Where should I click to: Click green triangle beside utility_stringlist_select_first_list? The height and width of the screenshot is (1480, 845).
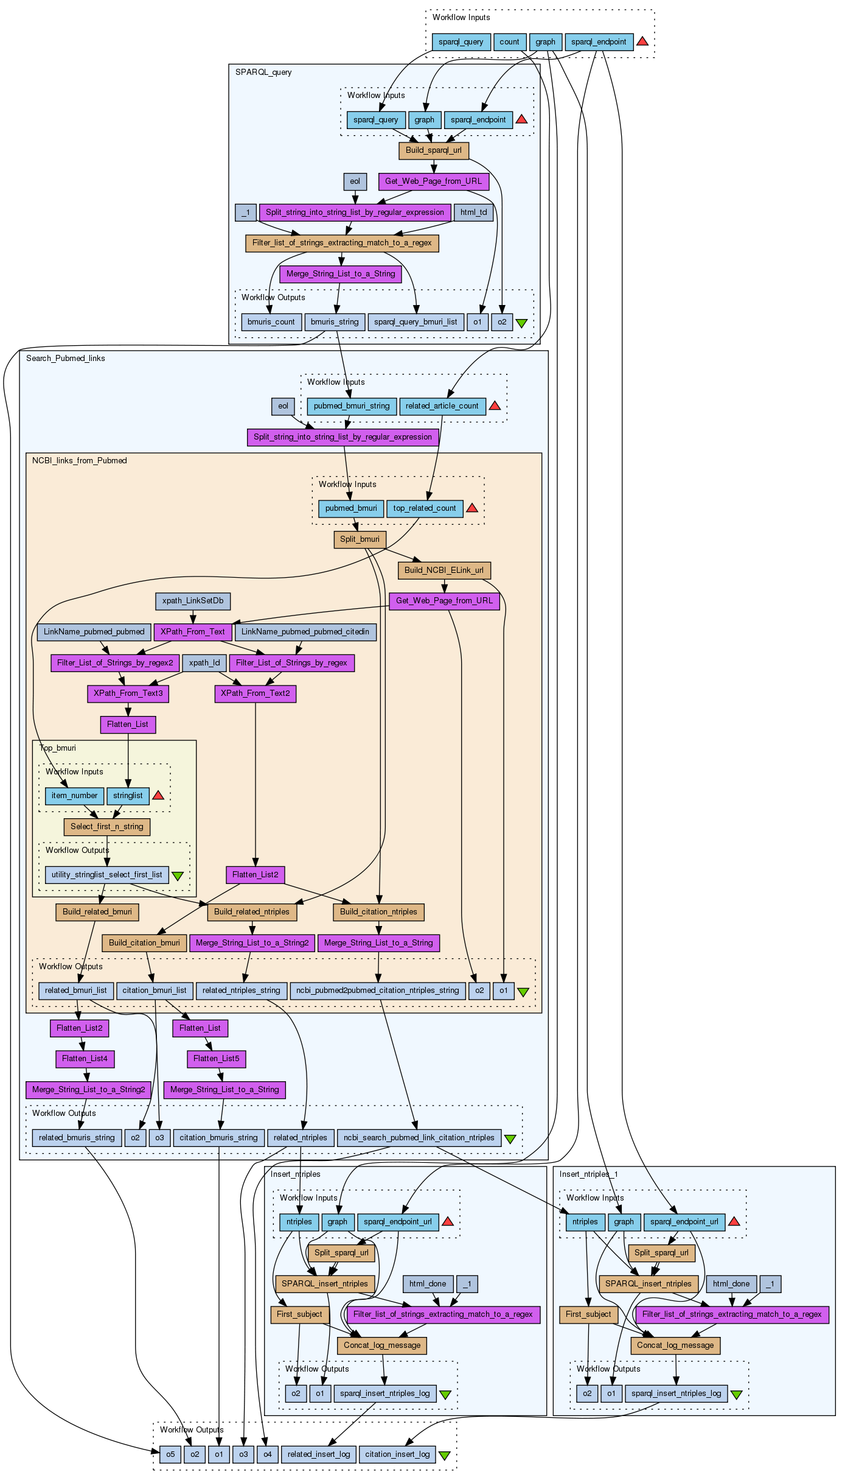(x=178, y=875)
